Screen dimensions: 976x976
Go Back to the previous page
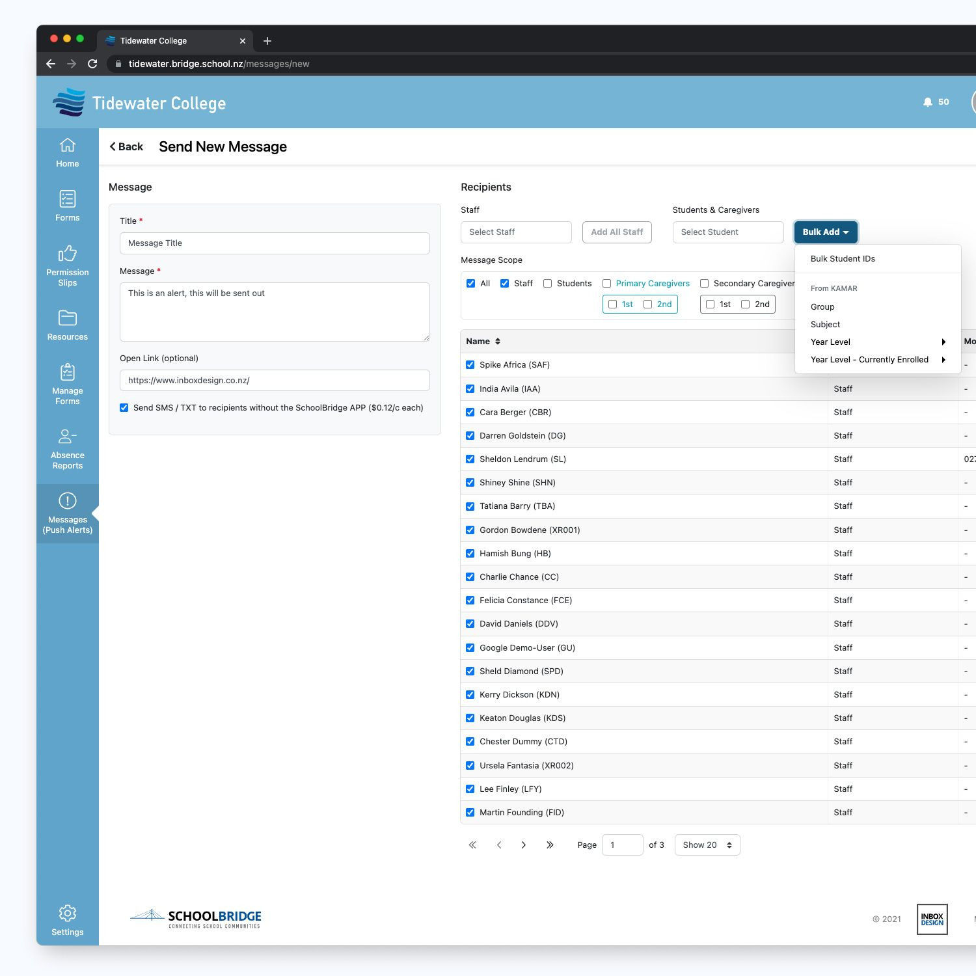pos(126,146)
